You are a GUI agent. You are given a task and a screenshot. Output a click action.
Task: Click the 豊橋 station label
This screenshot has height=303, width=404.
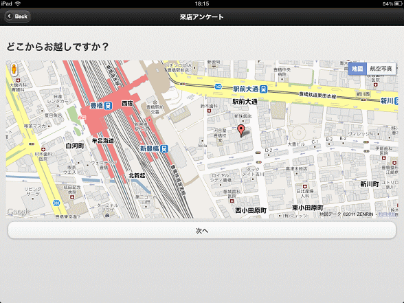pyautogui.click(x=97, y=106)
